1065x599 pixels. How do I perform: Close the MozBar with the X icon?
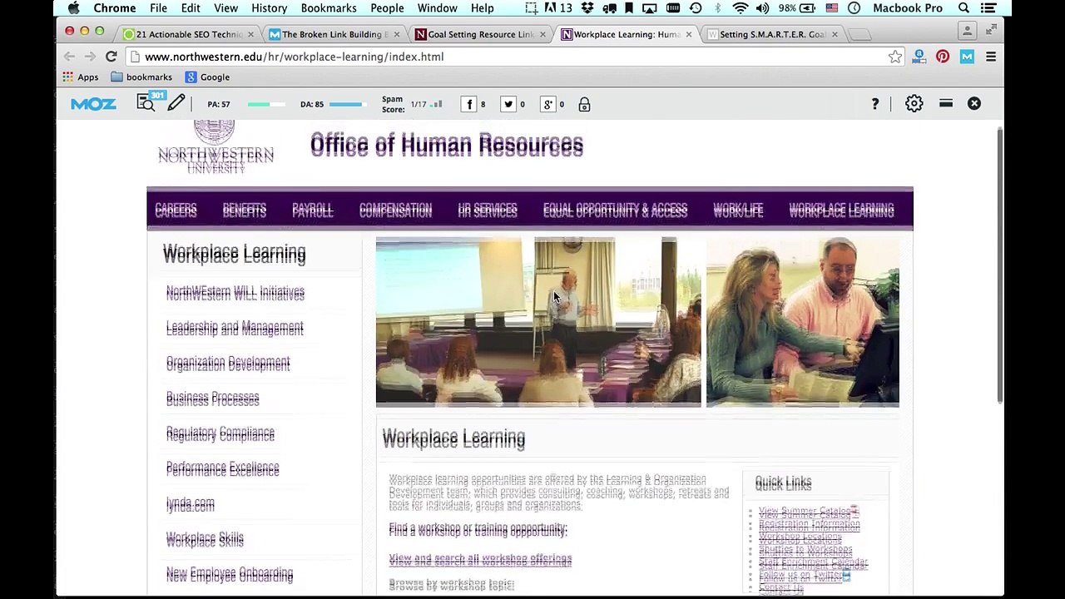(x=974, y=103)
